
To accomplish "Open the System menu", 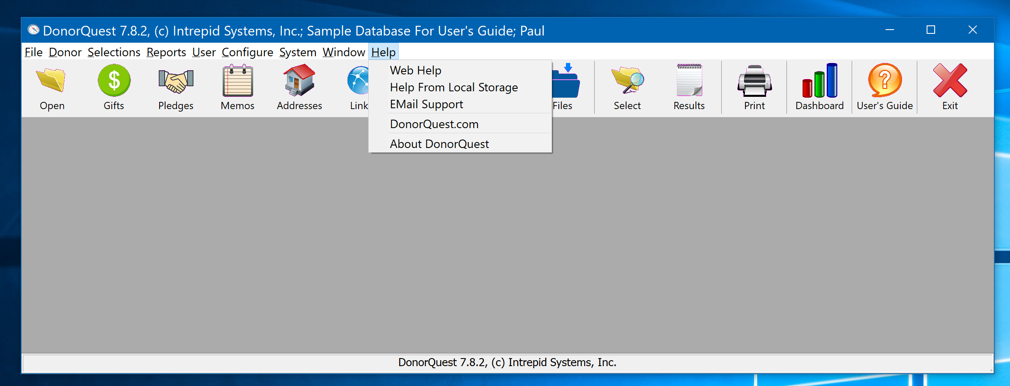I will point(298,52).
